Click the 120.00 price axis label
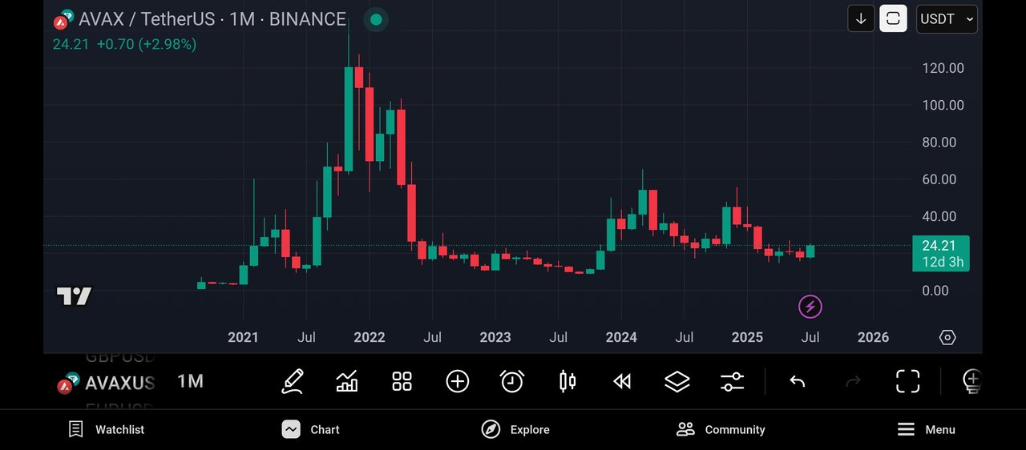Viewport: 1026px width, 450px height. 943,68
